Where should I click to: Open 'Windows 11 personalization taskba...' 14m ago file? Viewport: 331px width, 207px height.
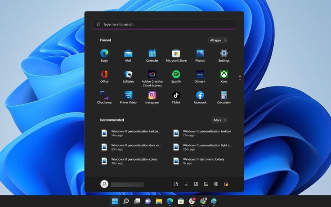[131, 133]
